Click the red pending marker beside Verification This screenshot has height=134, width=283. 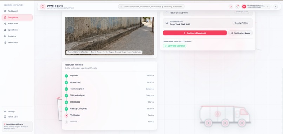click(66, 115)
